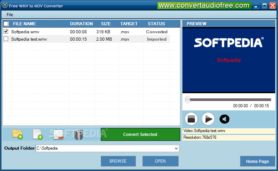Click the 319 KB size cell
Image resolution: width=278 pixels, height=171 pixels.
tap(103, 32)
